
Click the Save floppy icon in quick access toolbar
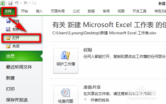pyautogui.click(x=10, y=3)
